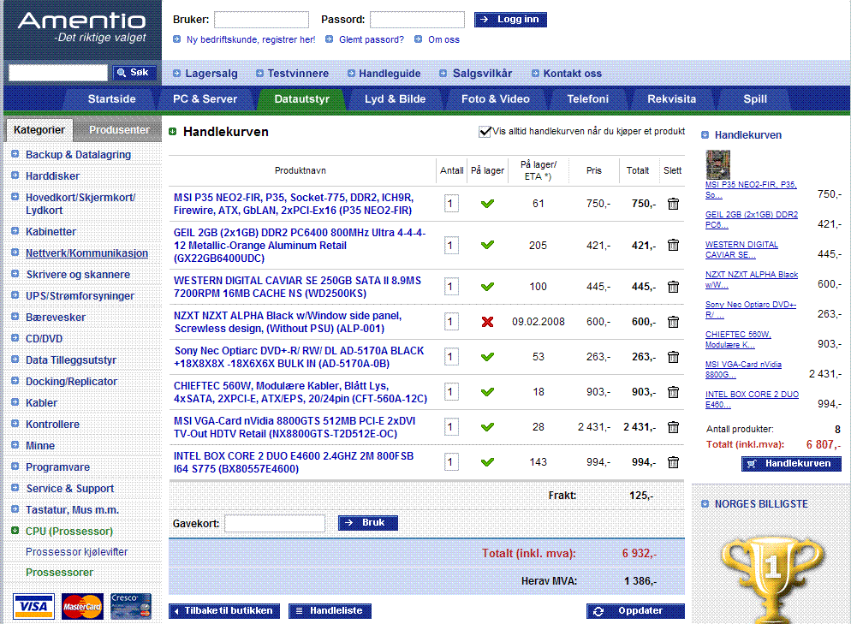
Task: Open the Prosessorer subcategory
Action: click(59, 573)
